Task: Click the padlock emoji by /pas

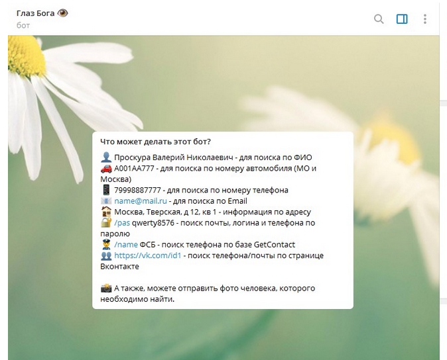Action: pyautogui.click(x=106, y=222)
